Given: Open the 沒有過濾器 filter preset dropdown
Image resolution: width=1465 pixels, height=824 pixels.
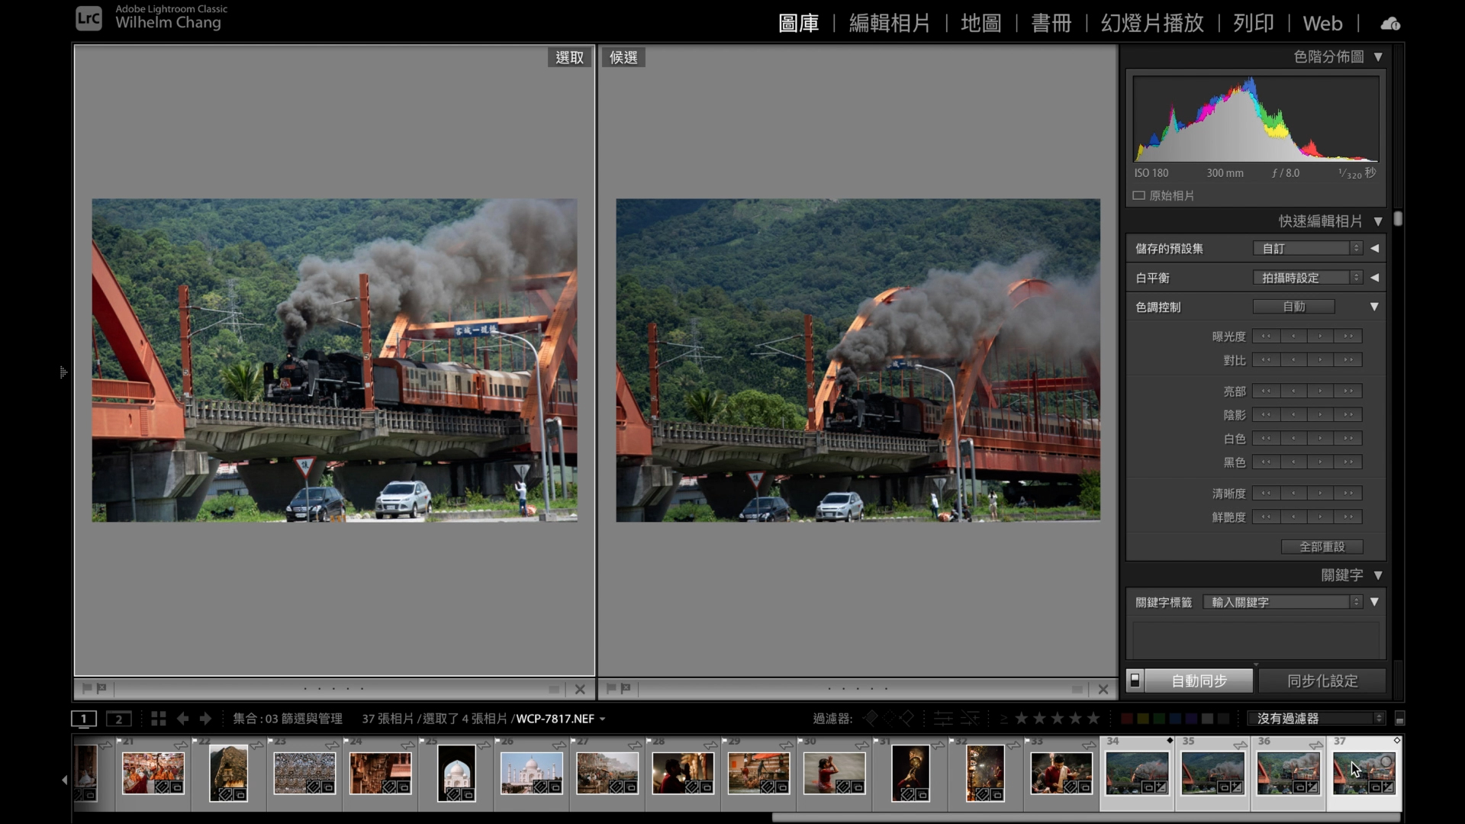Looking at the screenshot, I should [x=1316, y=719].
